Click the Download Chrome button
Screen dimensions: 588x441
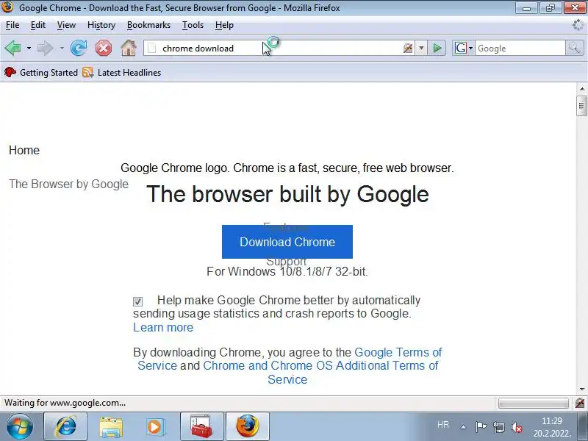pyautogui.click(x=287, y=242)
